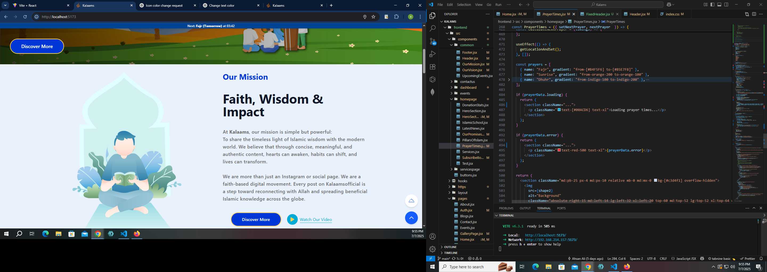Toggle the Secondary Side Bar in VS Code
The width and height of the screenshot is (767, 272).
pyautogui.click(x=726, y=5)
